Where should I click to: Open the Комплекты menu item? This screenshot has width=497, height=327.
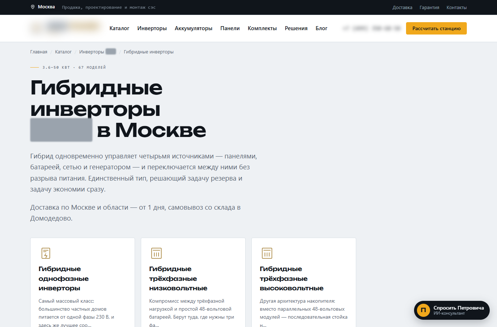[262, 28]
